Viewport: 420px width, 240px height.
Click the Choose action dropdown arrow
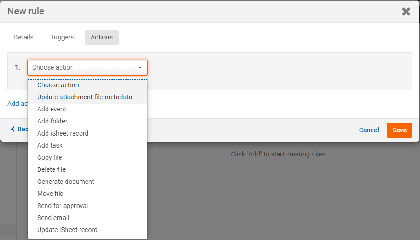[x=140, y=68]
